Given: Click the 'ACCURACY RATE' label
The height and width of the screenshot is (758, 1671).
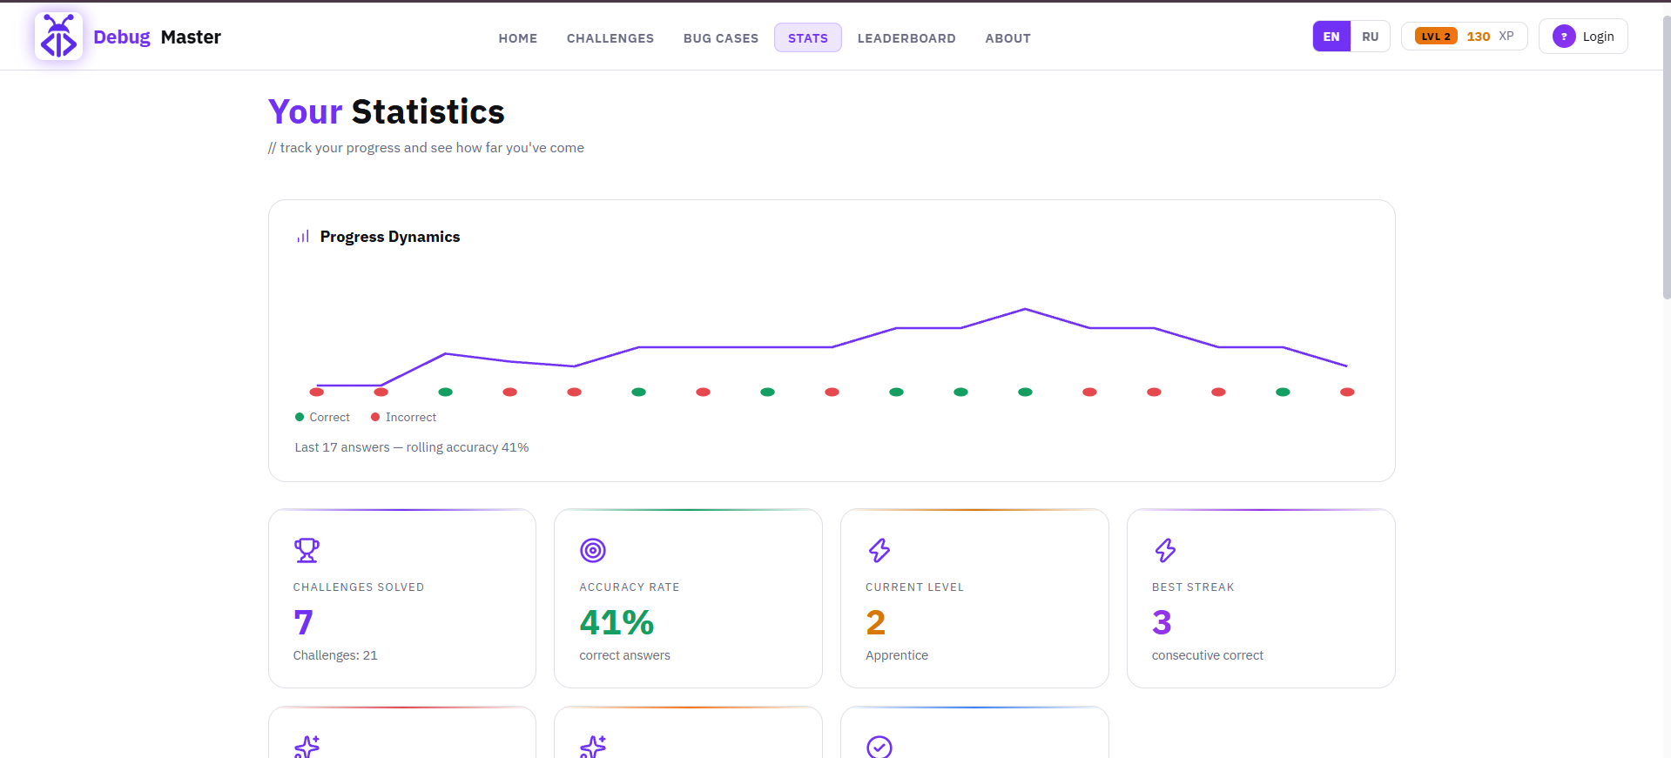Looking at the screenshot, I should click(x=630, y=587).
